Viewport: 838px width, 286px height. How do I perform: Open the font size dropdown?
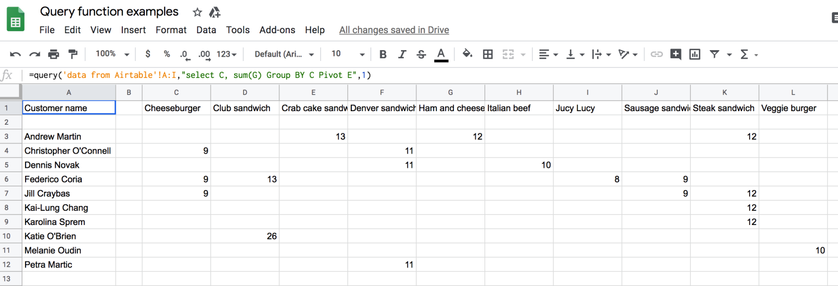point(348,54)
